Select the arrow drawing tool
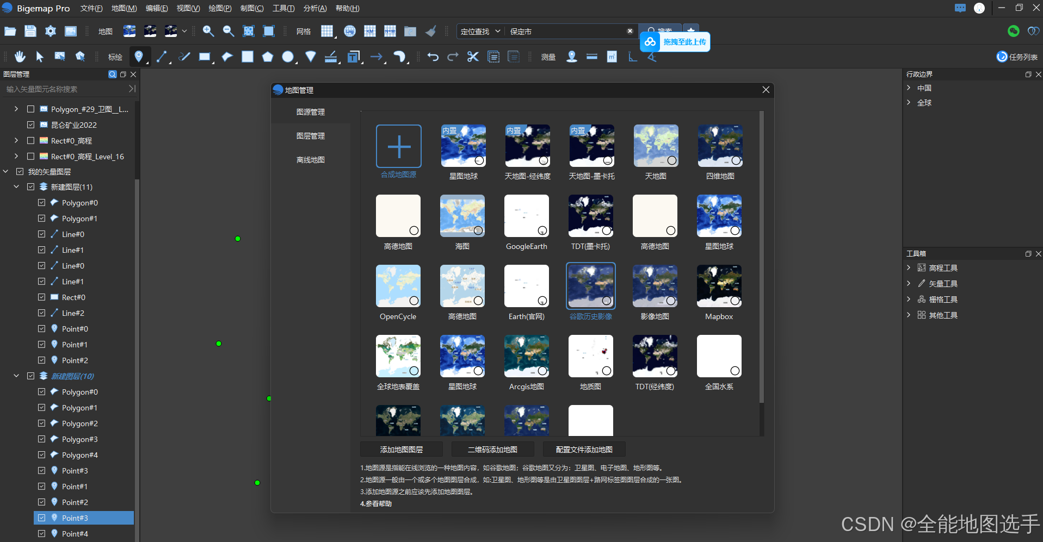This screenshot has width=1043, height=542. click(x=377, y=57)
